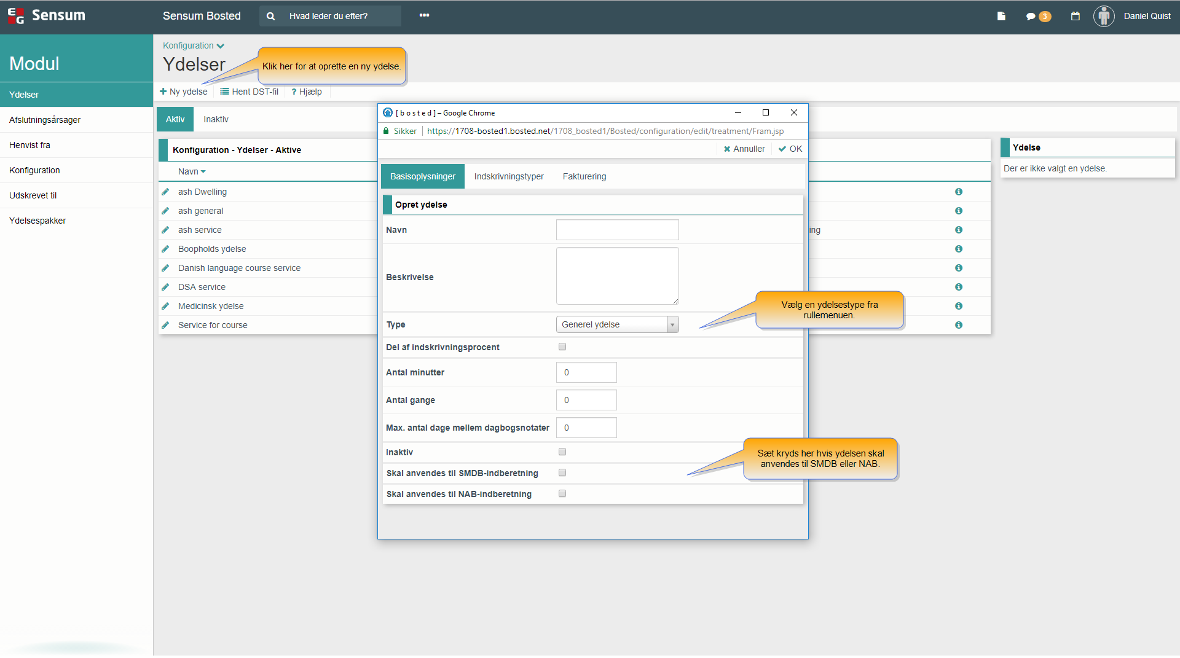Click Max. antal dage mellem dagbogsnotater field
This screenshot has width=1180, height=658.
pos(586,428)
